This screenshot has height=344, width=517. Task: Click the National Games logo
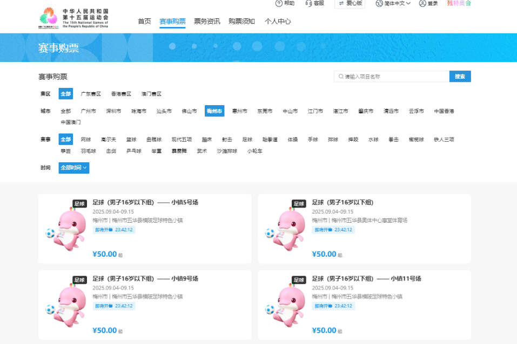(73, 18)
